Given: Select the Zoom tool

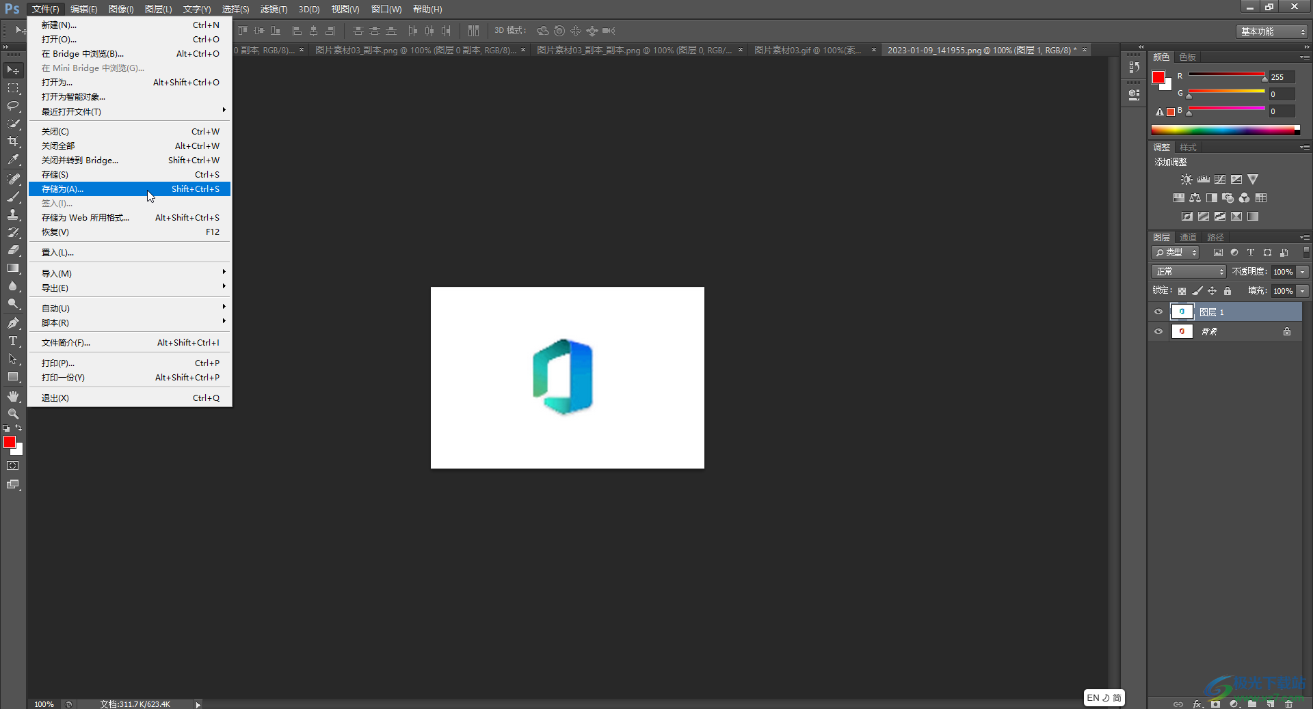Looking at the screenshot, I should 13,414.
